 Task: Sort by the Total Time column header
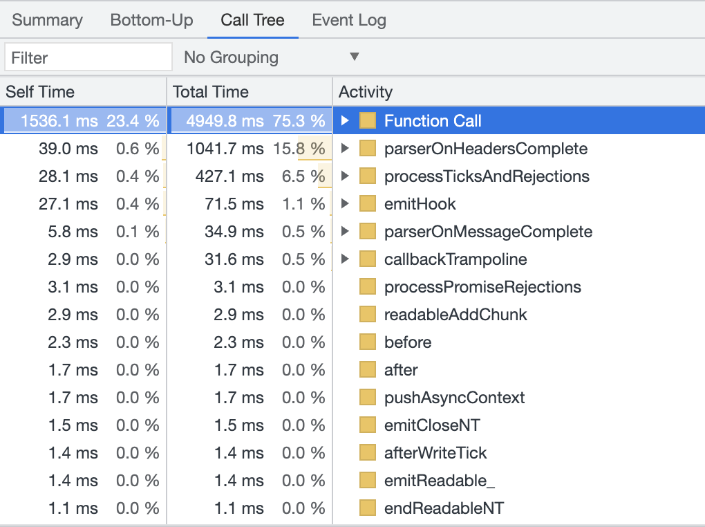tap(210, 92)
